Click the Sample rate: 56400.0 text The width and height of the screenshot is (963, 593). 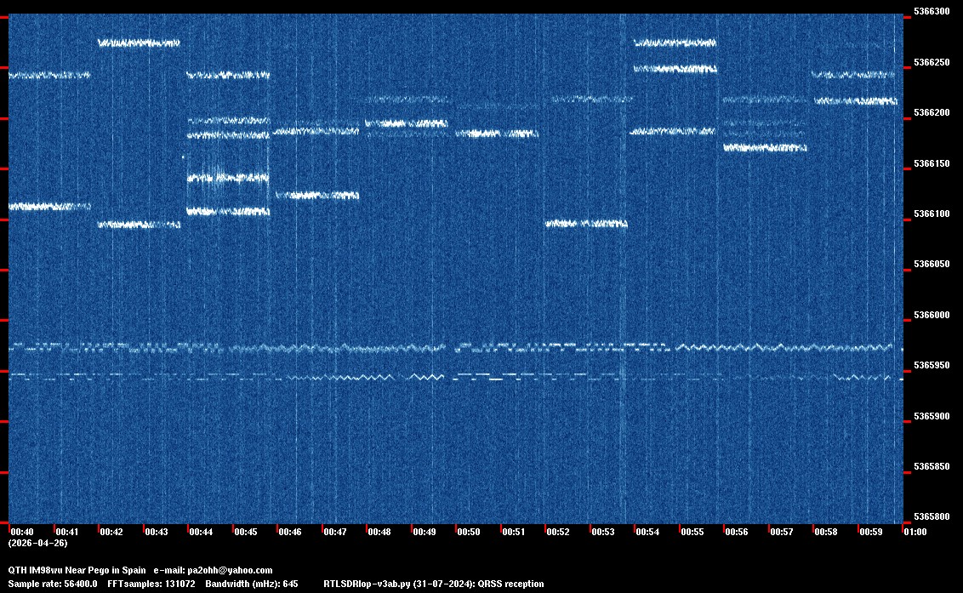click(53, 584)
